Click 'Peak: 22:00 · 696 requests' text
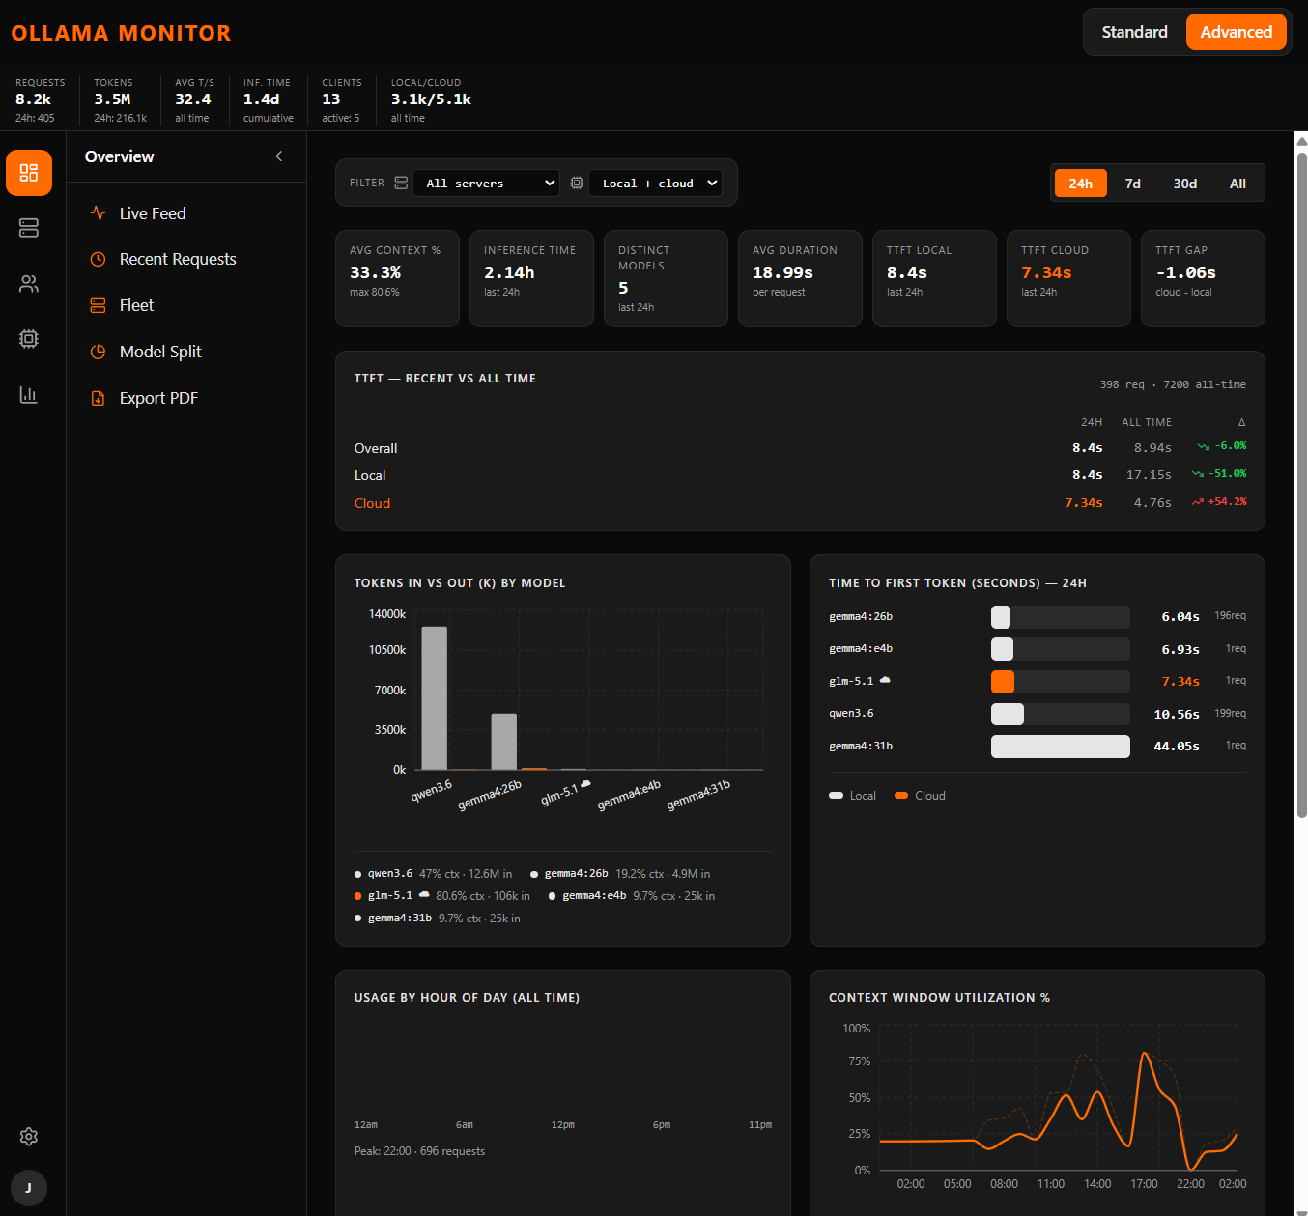 [419, 1151]
